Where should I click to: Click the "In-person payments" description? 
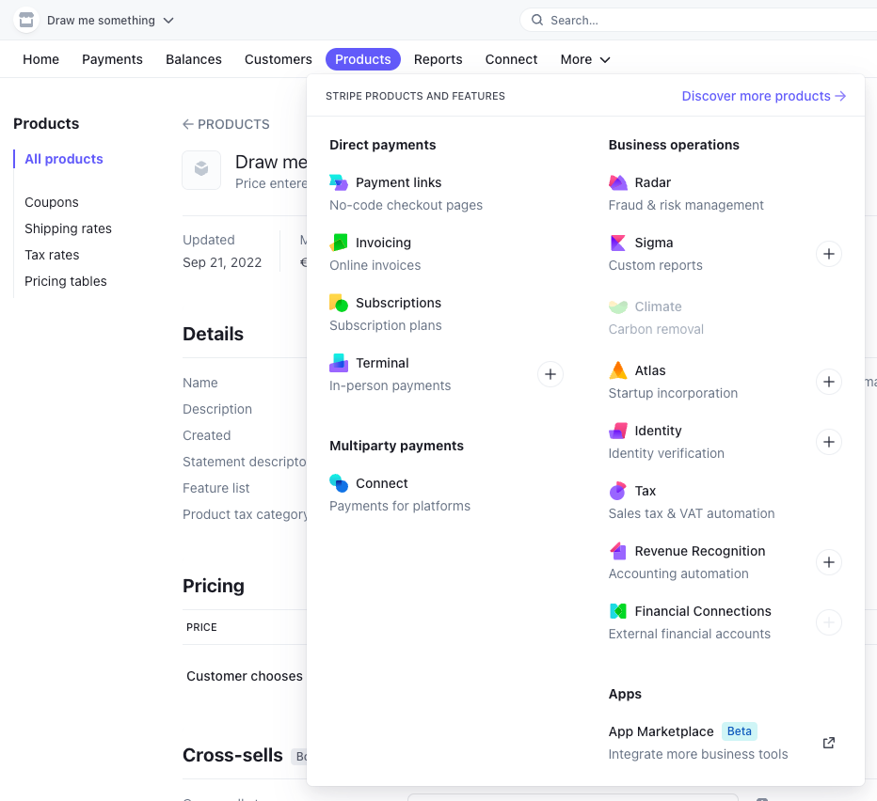click(x=390, y=385)
